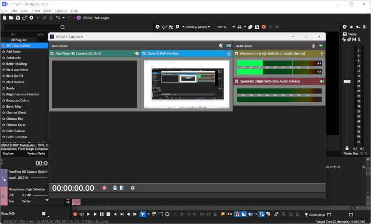371x224 pixels.
Task: Open the Tools menu
Action: [x=47, y=11]
